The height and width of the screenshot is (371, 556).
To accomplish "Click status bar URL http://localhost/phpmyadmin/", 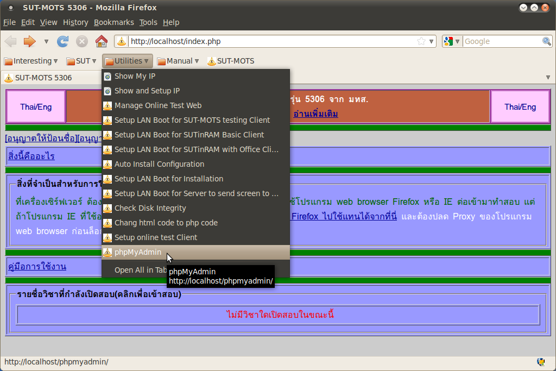I will tap(56, 362).
